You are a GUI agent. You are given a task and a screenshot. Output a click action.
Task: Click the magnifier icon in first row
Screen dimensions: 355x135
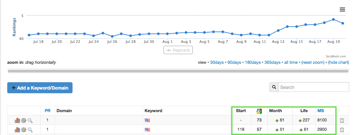pos(30,120)
